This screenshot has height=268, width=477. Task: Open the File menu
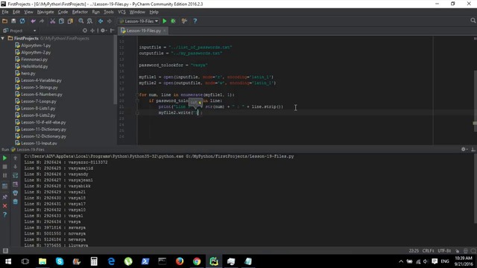5,12
